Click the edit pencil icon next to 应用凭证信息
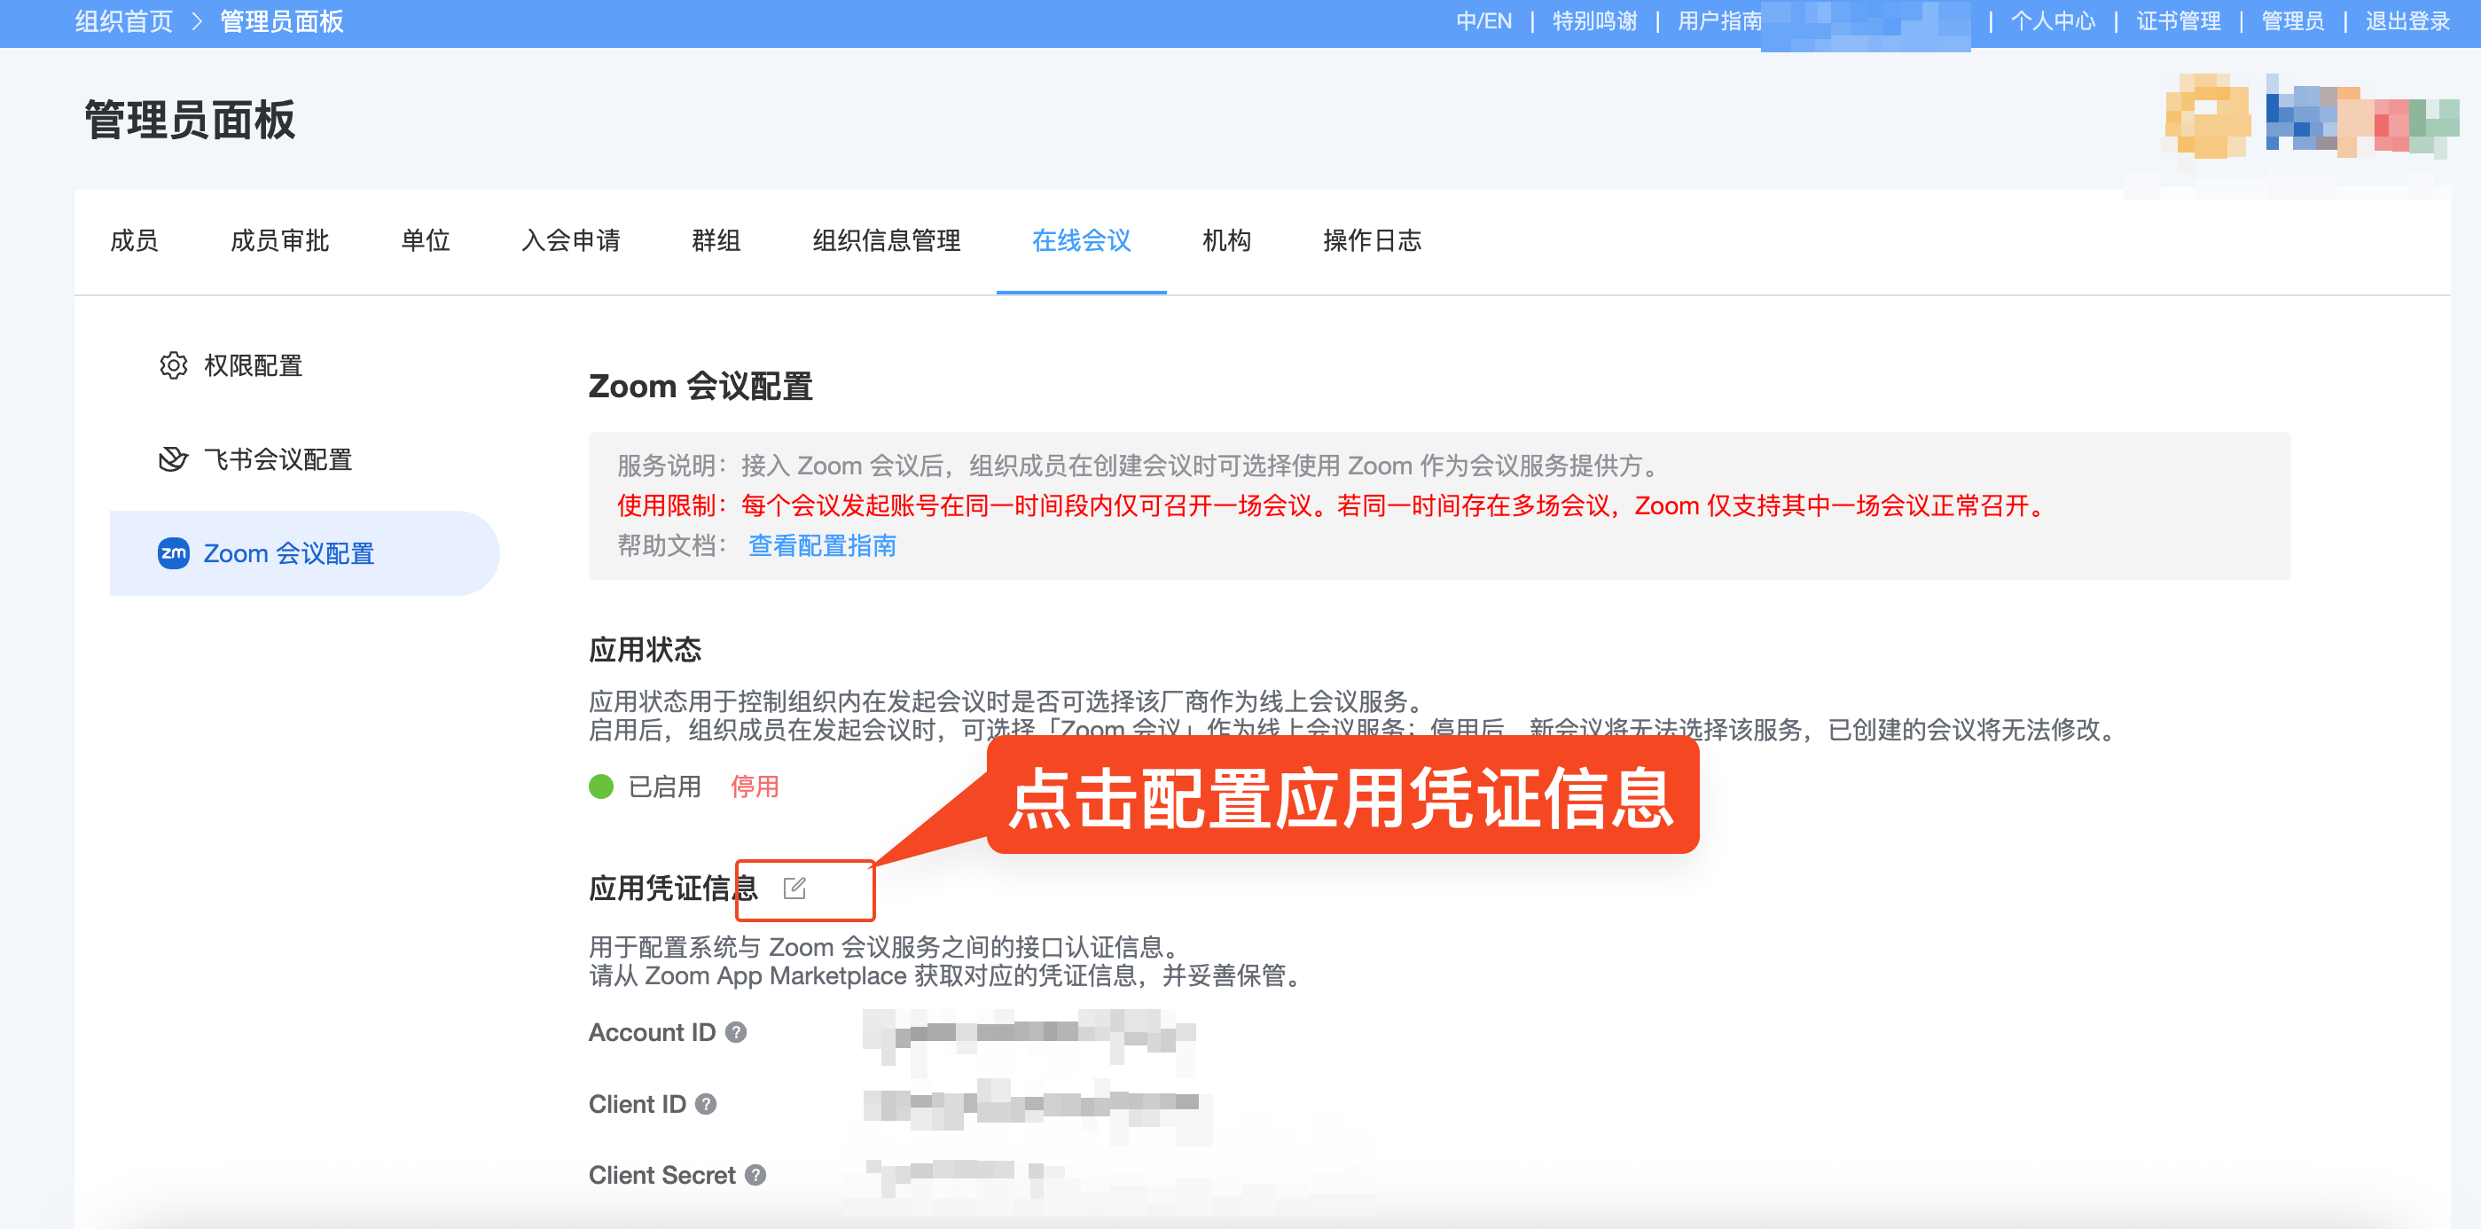Viewport: 2481px width, 1229px height. (795, 889)
